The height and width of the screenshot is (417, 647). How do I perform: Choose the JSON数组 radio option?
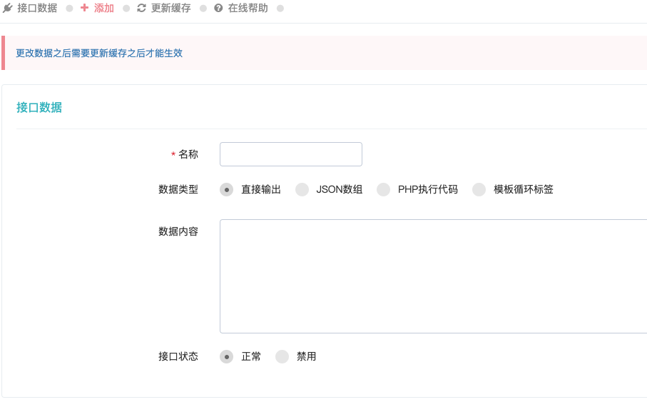coord(302,190)
